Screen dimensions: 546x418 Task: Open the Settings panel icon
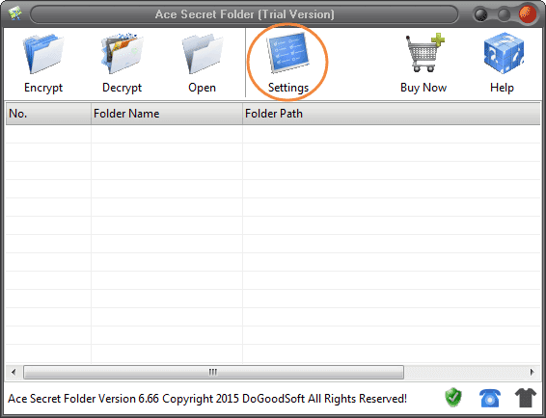pyautogui.click(x=288, y=53)
